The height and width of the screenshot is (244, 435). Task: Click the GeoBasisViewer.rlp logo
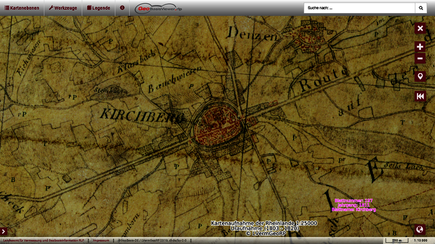click(158, 9)
